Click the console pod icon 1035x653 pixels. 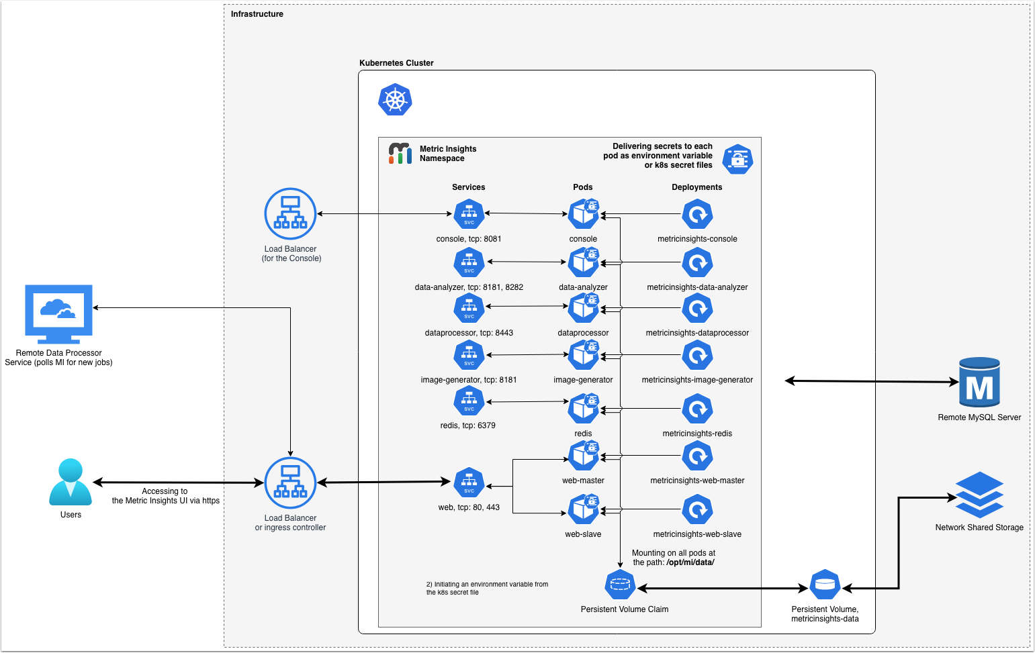tap(584, 213)
